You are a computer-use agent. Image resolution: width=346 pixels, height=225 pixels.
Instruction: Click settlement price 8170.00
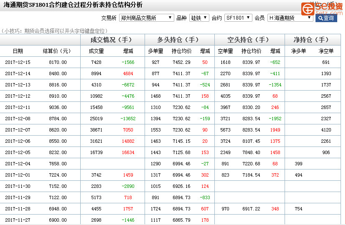(x=58, y=62)
